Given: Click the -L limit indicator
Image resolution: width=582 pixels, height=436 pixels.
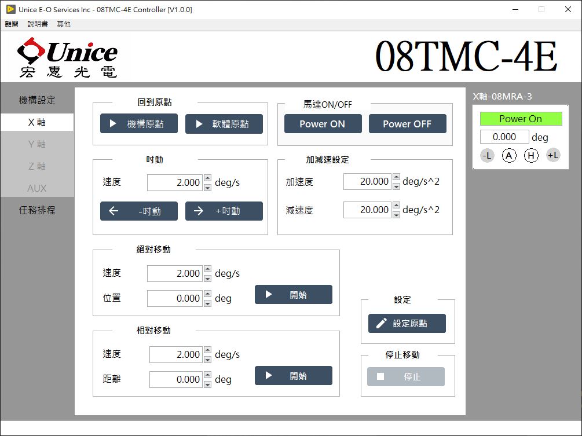Looking at the screenshot, I should pos(487,155).
